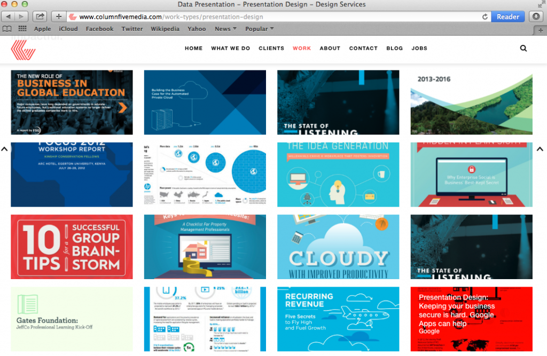Open BLOG navigation item
547x356 pixels.
coord(394,49)
